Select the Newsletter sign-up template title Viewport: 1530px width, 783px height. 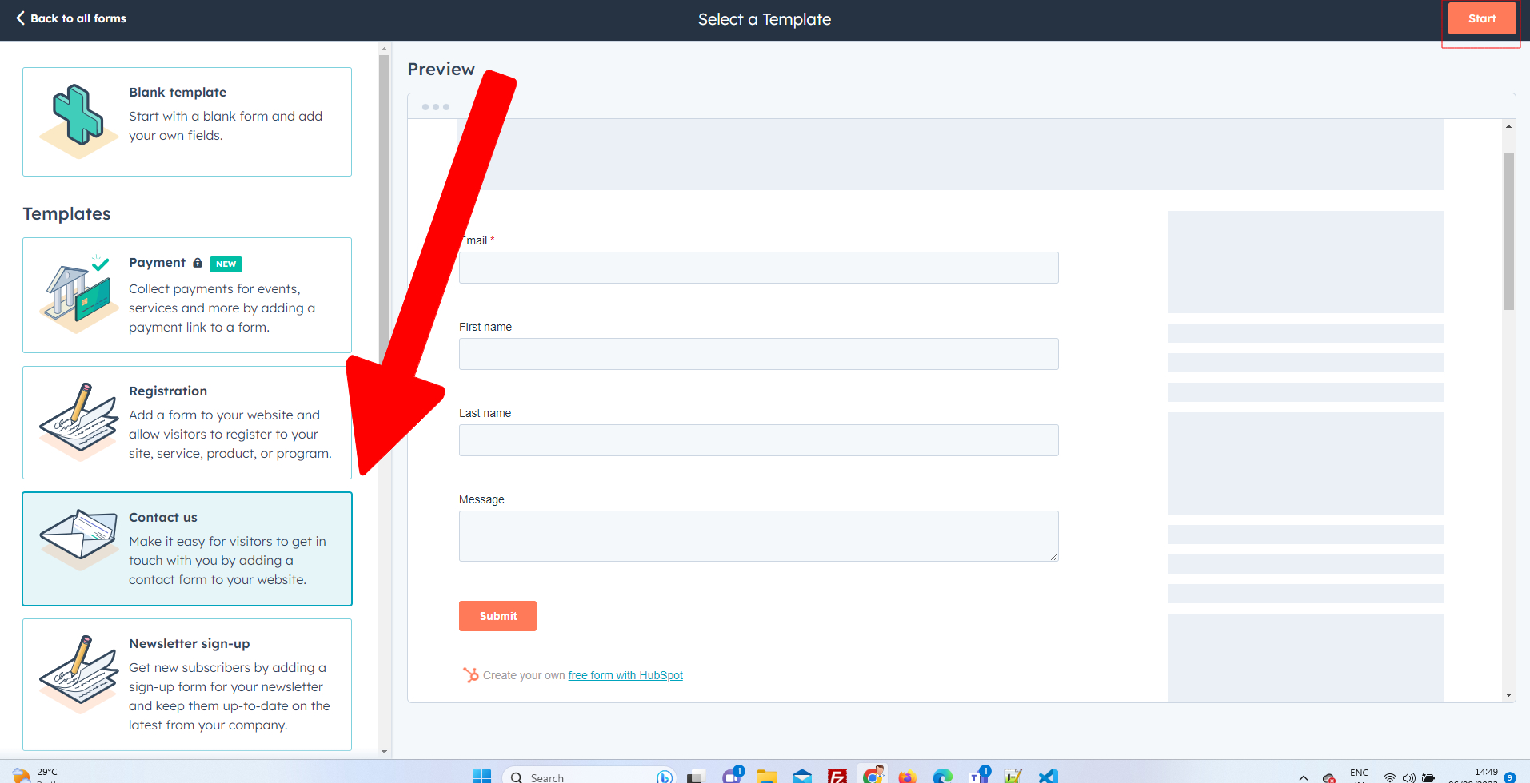pyautogui.click(x=190, y=643)
